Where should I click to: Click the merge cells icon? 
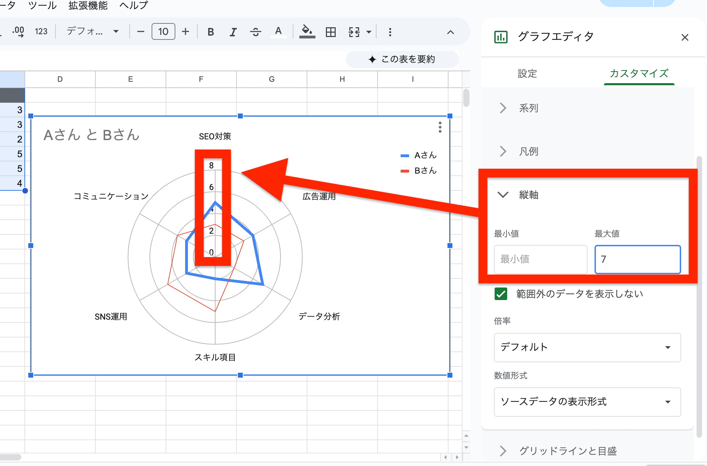[x=354, y=32]
